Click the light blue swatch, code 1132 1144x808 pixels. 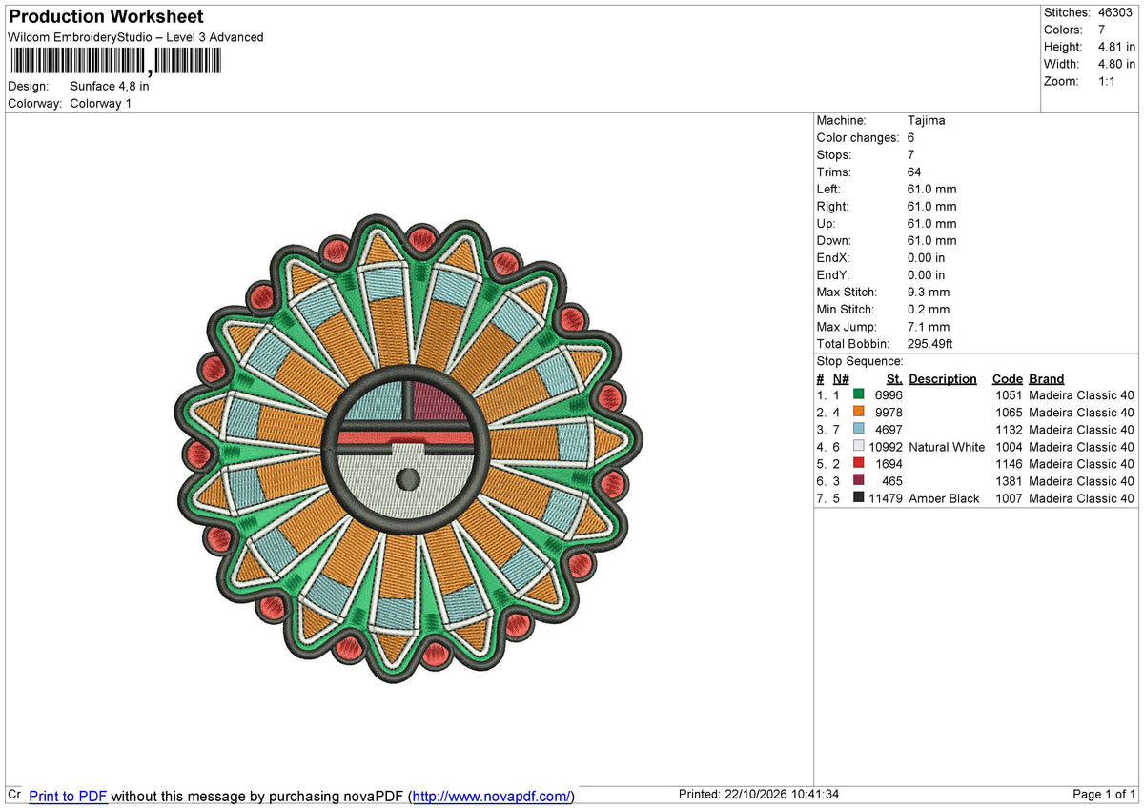click(859, 429)
